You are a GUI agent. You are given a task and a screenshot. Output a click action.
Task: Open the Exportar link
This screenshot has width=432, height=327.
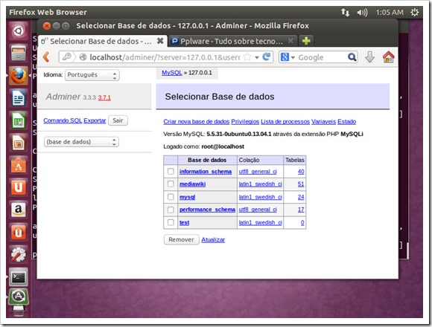click(95, 120)
